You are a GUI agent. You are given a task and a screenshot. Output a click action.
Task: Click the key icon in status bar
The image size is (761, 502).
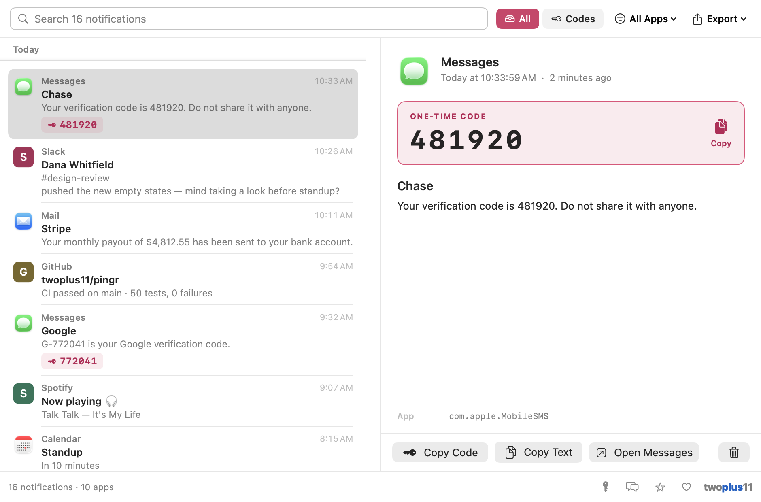click(x=606, y=487)
